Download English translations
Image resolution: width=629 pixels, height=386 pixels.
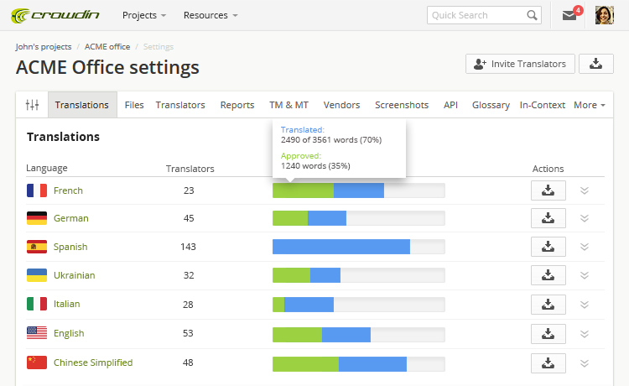point(548,334)
